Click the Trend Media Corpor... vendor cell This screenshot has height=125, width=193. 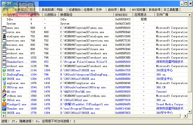click(x=172, y=104)
